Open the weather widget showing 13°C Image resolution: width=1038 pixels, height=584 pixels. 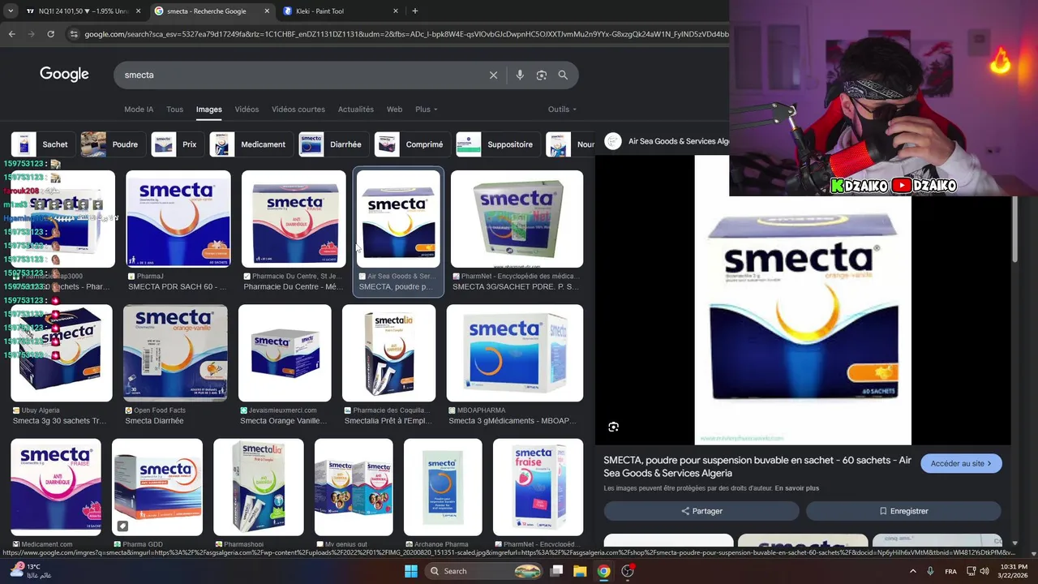[30, 571]
